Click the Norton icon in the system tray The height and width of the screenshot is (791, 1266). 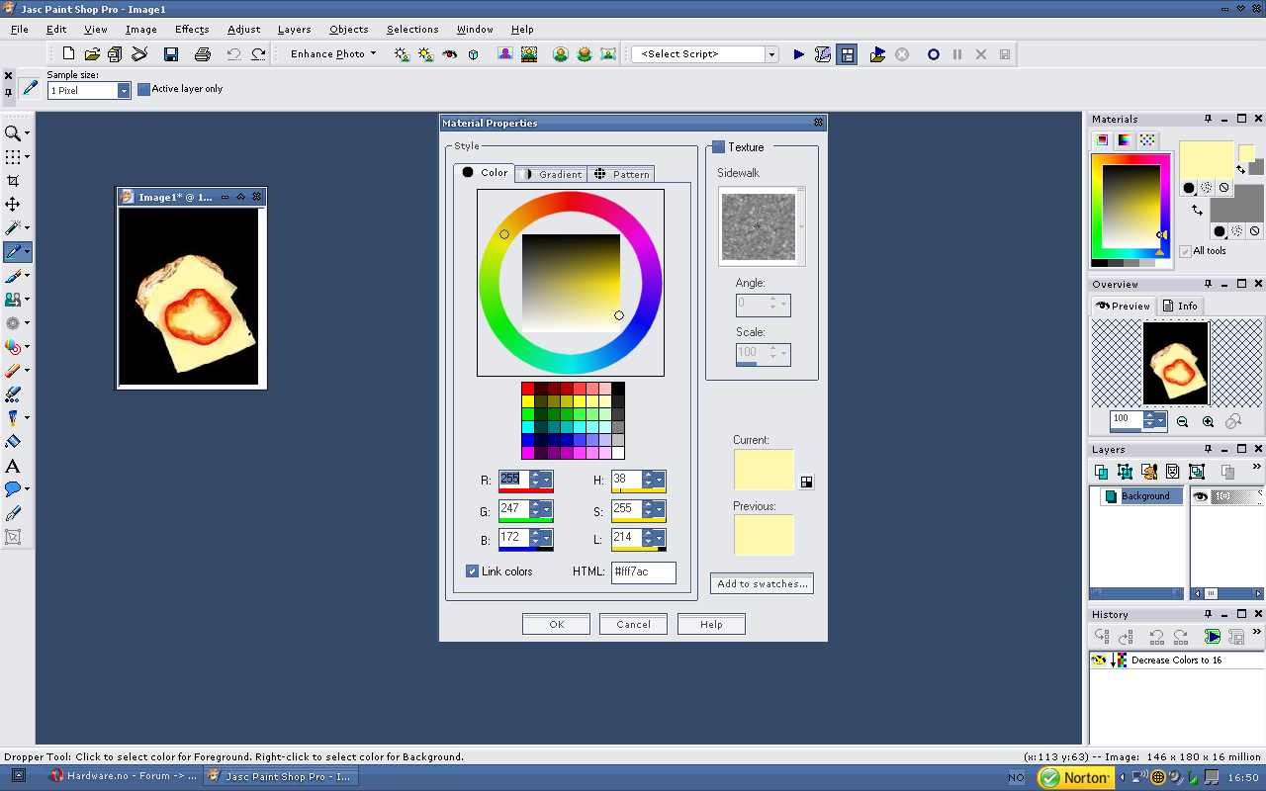1074,778
